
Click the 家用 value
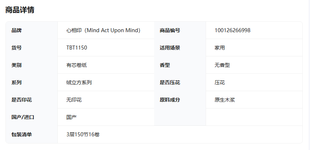(220, 48)
